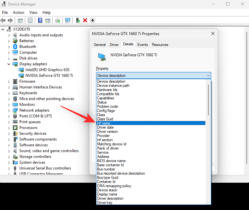Switch to the Events tab
The width and height of the screenshot is (249, 210).
[142, 45]
